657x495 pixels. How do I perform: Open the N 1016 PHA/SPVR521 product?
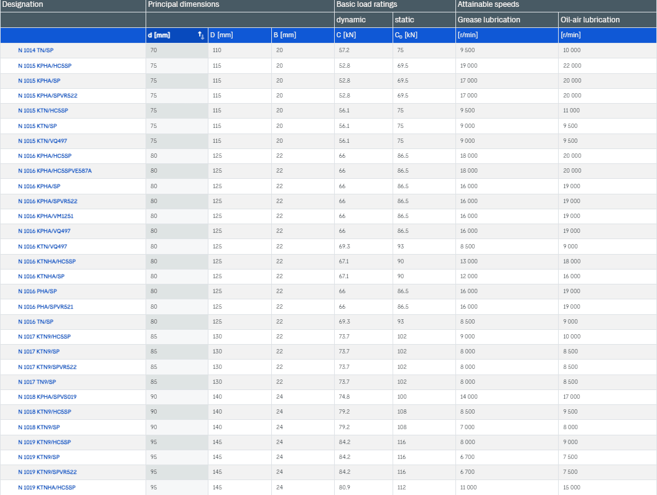click(x=46, y=307)
